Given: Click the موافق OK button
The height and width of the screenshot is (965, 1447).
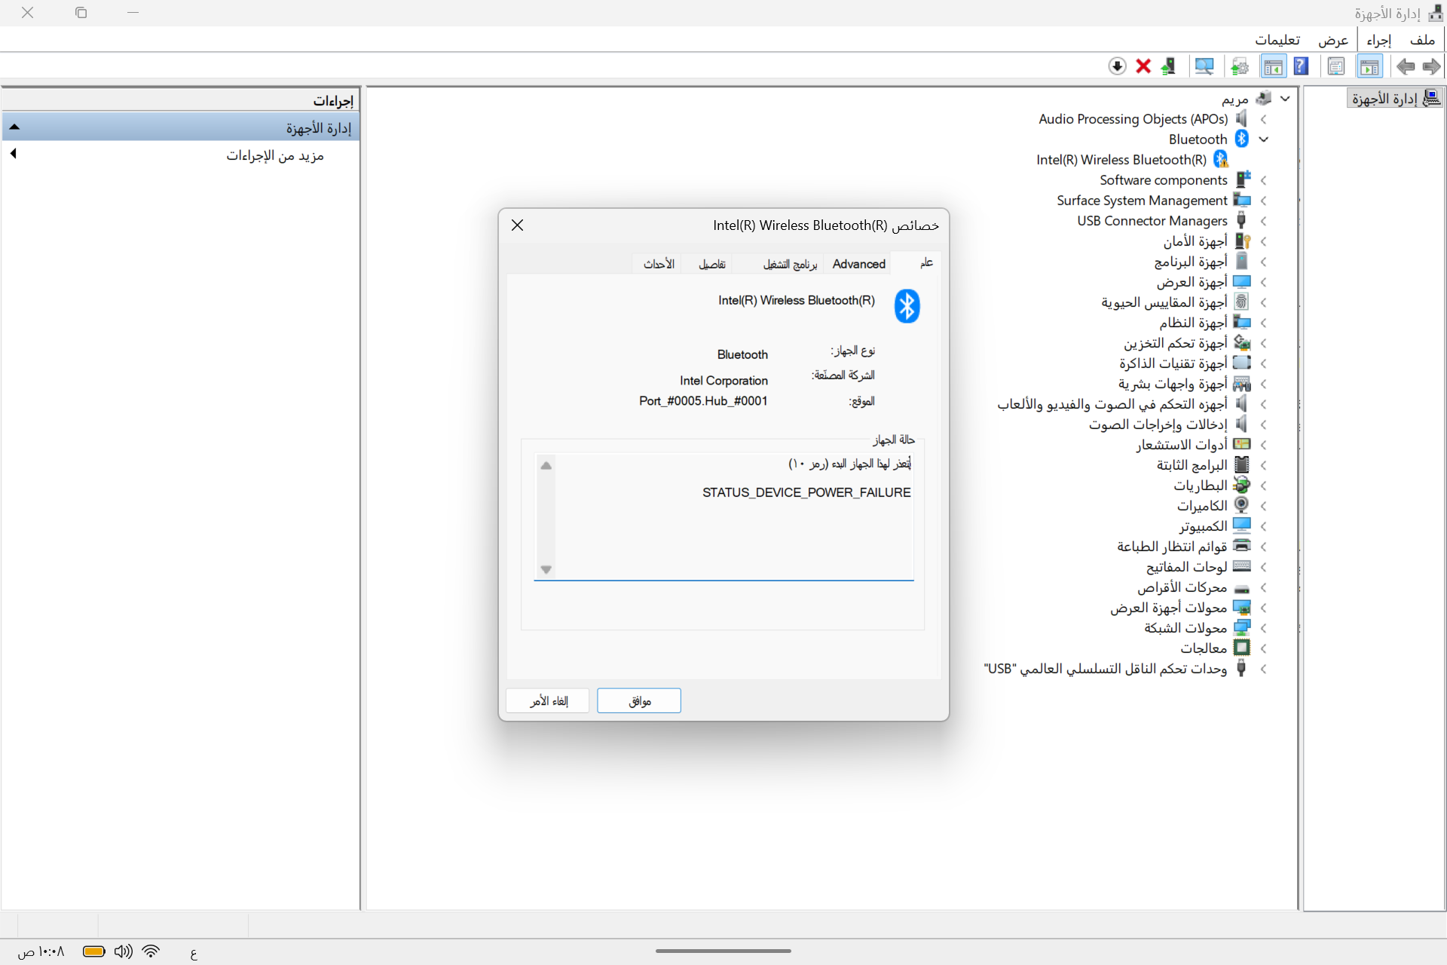Looking at the screenshot, I should point(639,700).
